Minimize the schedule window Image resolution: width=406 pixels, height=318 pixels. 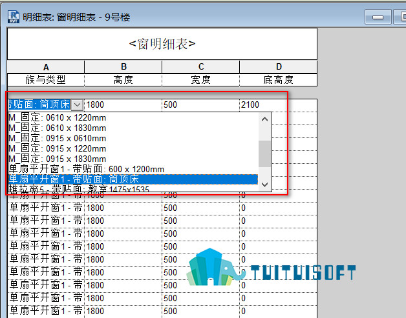point(378,17)
